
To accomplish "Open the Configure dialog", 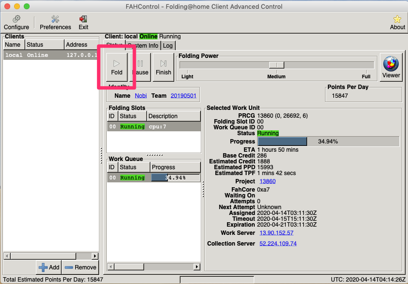I will tap(16, 23).
